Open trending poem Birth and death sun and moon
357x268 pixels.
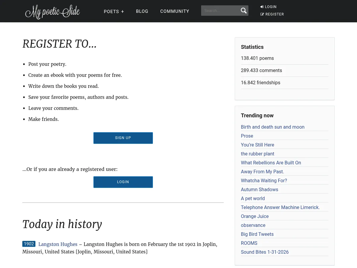(x=273, y=127)
